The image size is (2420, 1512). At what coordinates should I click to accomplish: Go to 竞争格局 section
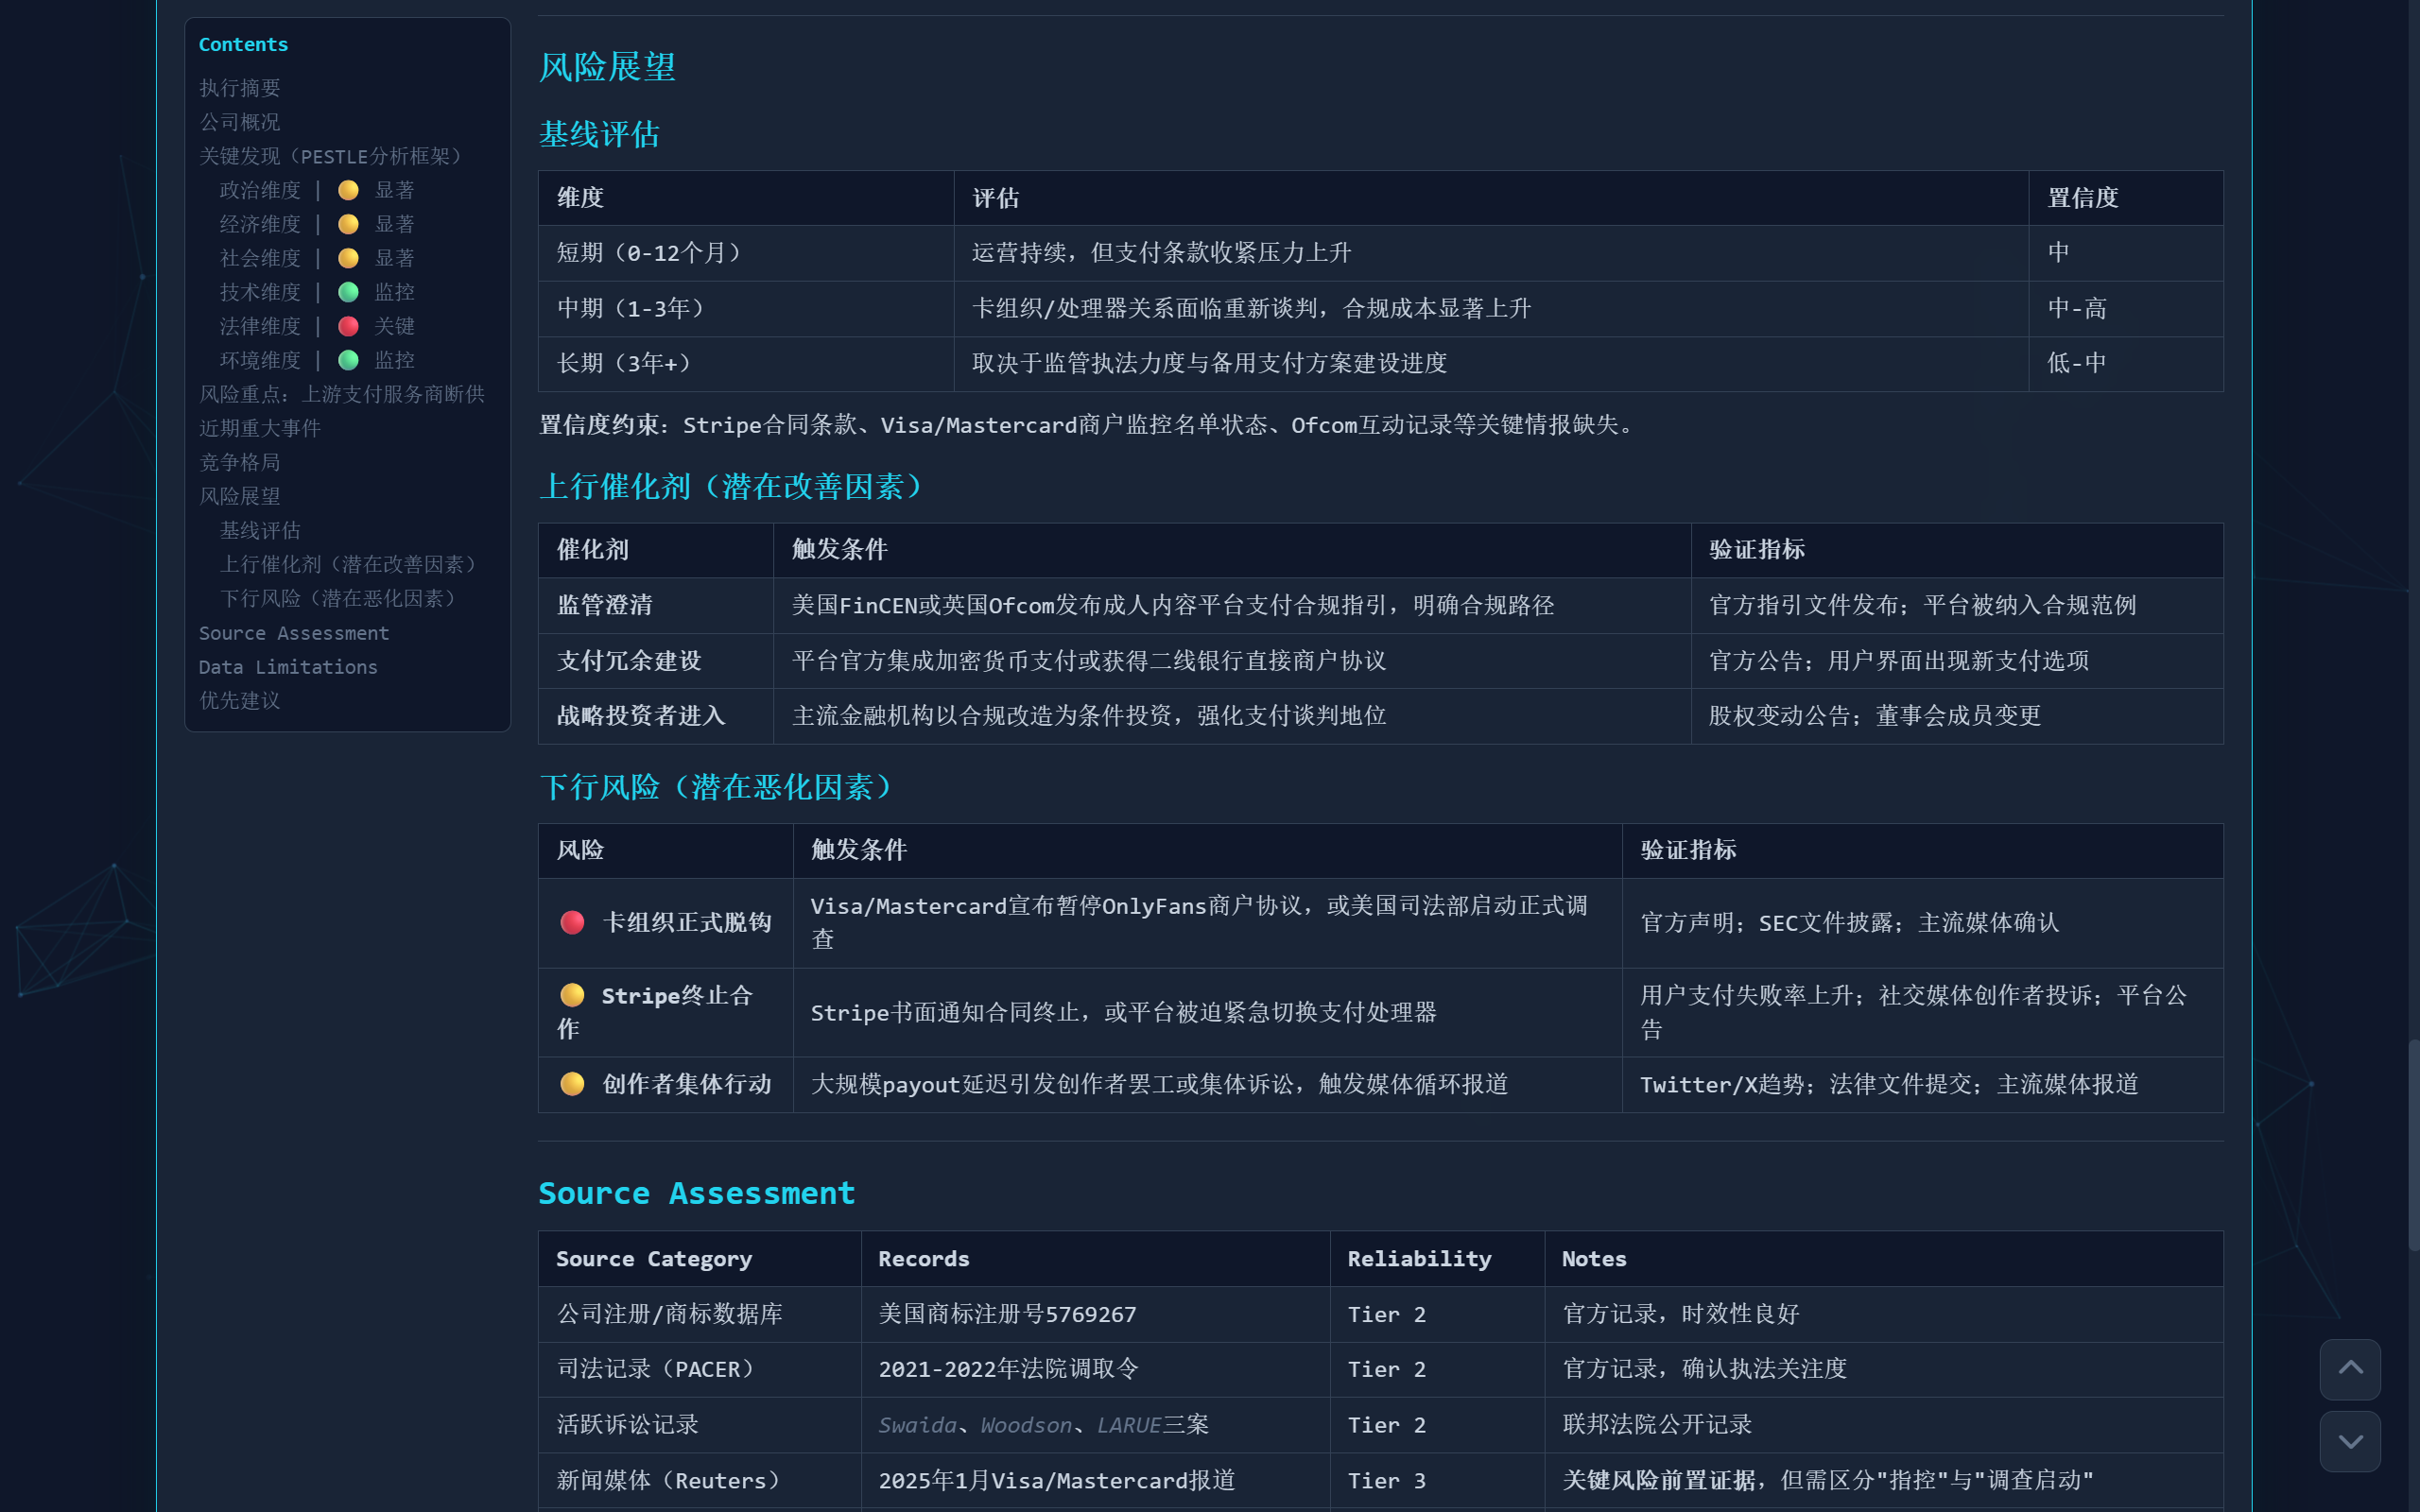pos(240,462)
